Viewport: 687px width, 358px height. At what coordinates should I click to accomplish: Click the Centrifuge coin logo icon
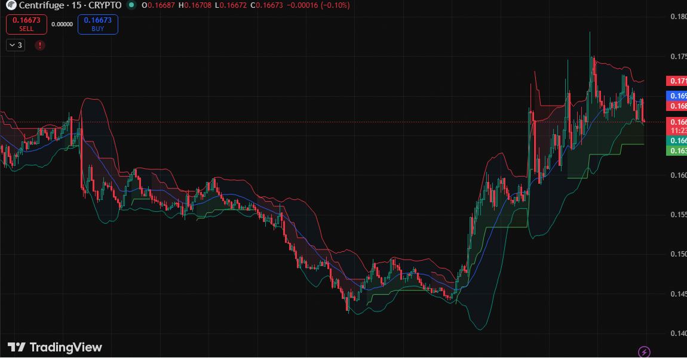point(11,5)
